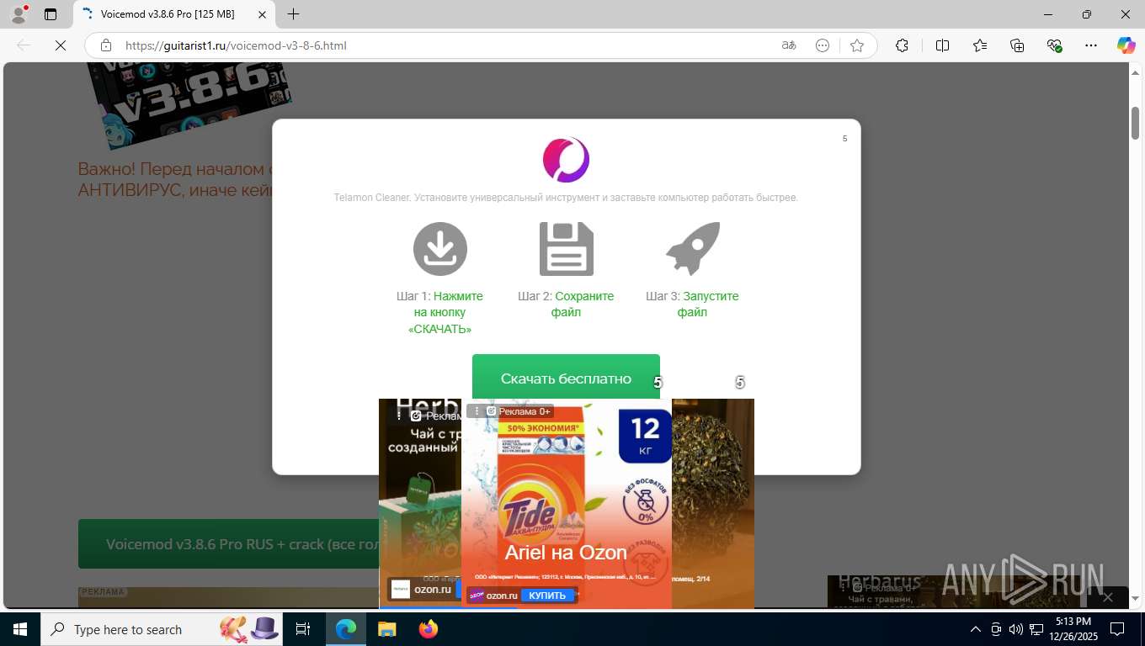Open the Edge profile icon
Viewport: 1145px width, 646px height.
coord(19,14)
